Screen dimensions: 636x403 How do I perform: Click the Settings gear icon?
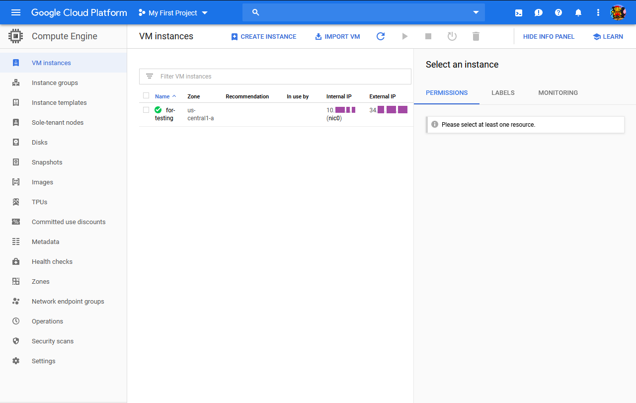[x=16, y=361]
